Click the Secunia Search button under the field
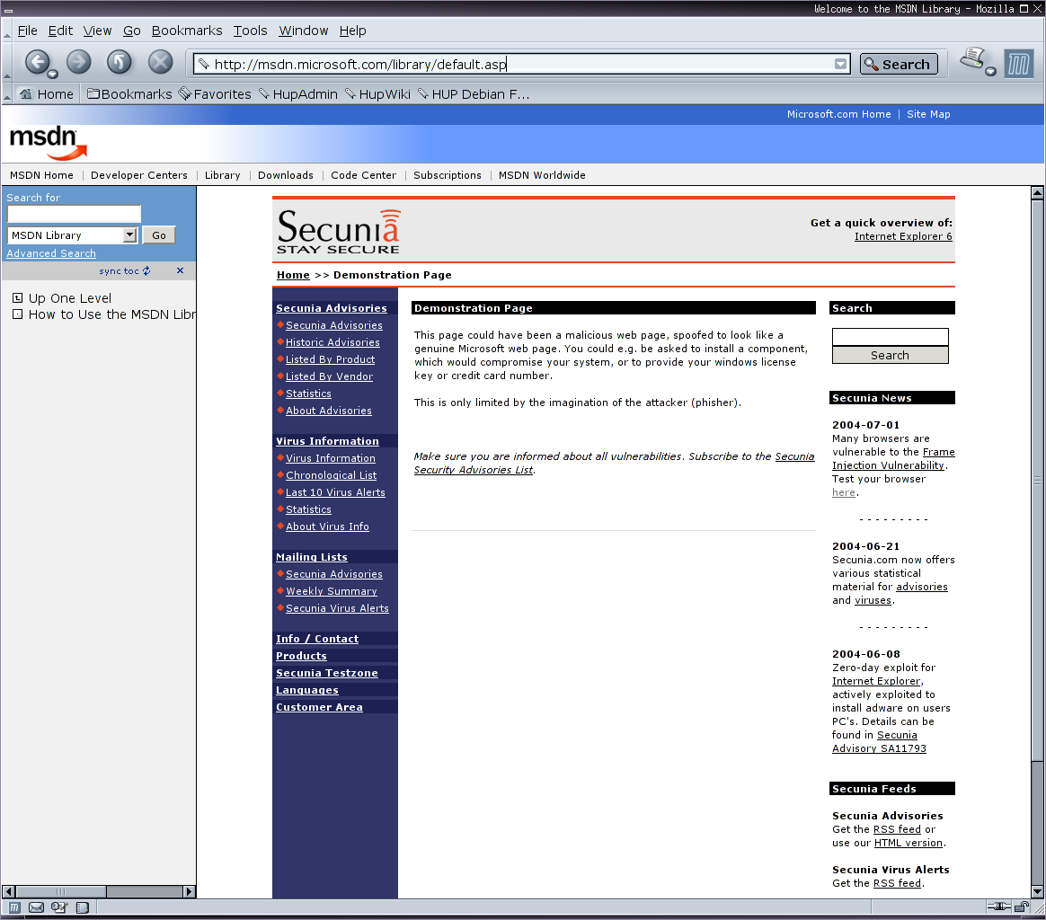The image size is (1046, 920). (x=890, y=355)
